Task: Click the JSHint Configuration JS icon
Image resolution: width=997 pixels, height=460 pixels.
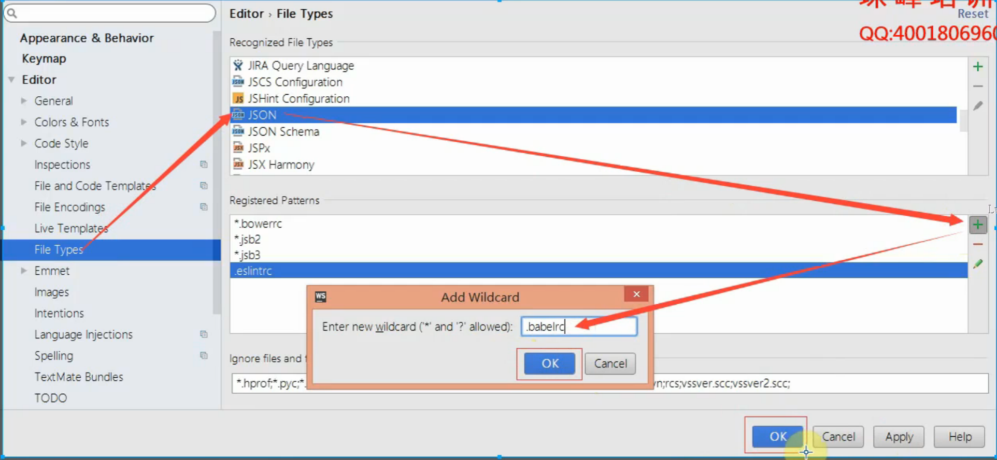Action: (x=238, y=98)
